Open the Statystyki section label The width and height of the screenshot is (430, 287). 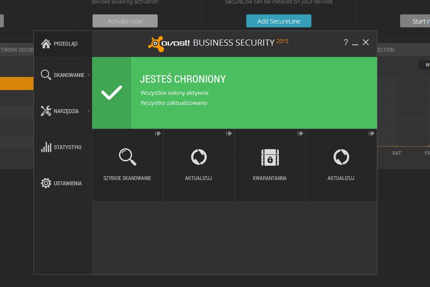click(67, 147)
